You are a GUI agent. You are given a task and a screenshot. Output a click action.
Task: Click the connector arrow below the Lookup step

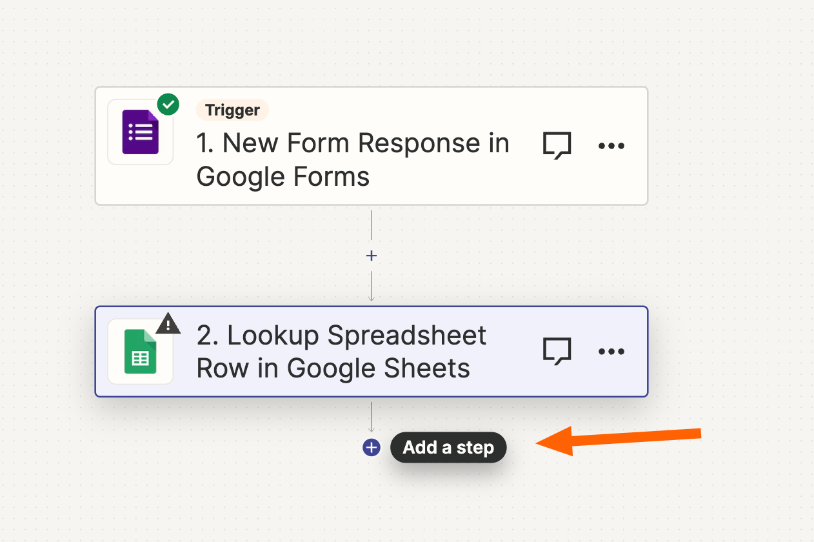(x=372, y=417)
